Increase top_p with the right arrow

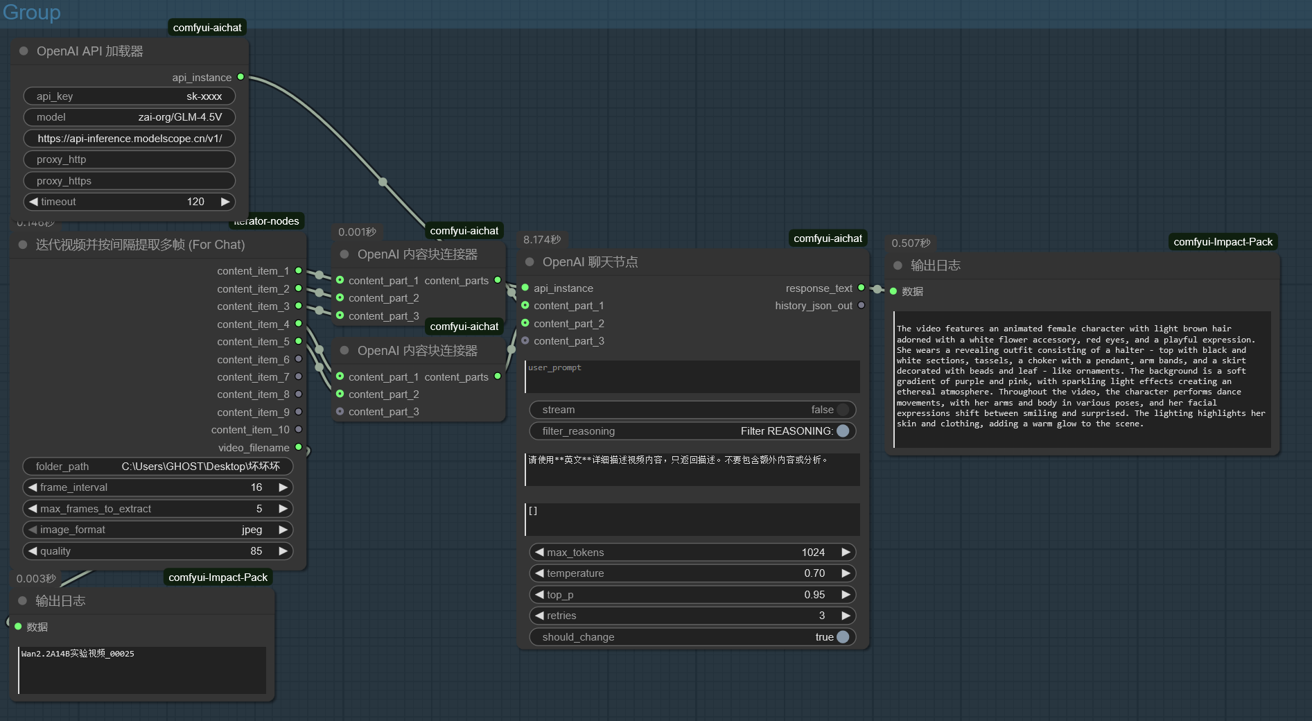tap(846, 595)
